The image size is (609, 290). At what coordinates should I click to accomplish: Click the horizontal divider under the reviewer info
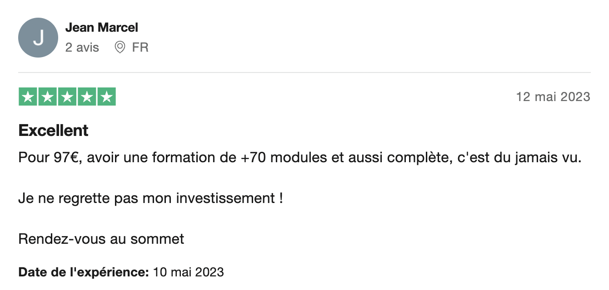point(304,72)
